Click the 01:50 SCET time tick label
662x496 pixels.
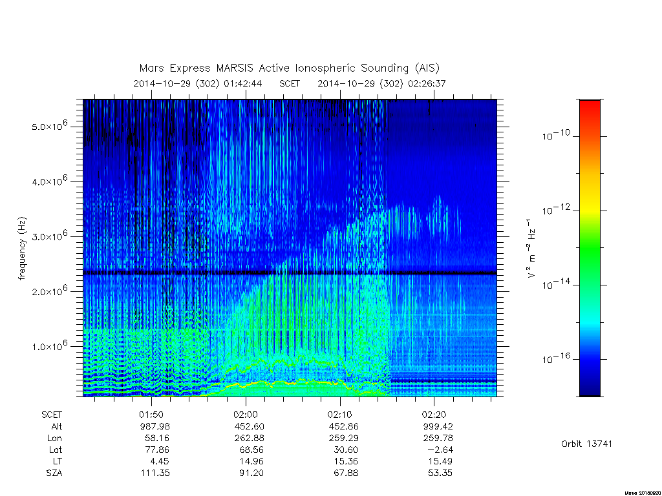pyautogui.click(x=151, y=415)
